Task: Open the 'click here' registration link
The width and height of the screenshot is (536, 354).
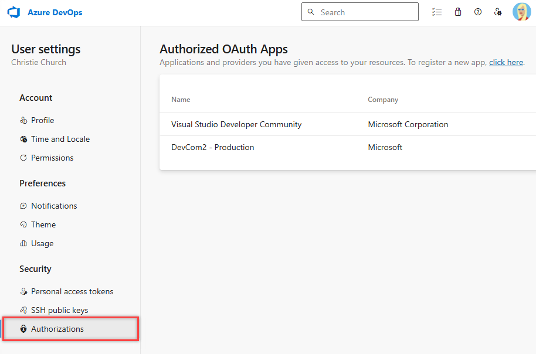Action: [x=506, y=62]
